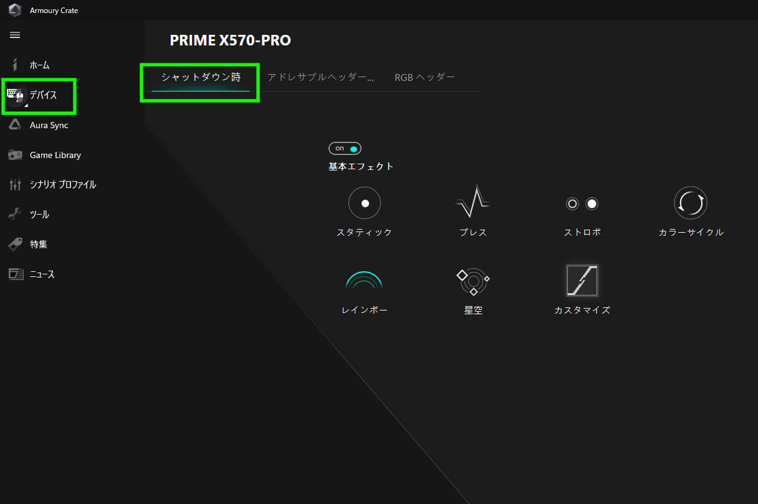Image resolution: width=758 pixels, height=504 pixels.
Task: Open the News (ニュース) section
Action: point(41,274)
